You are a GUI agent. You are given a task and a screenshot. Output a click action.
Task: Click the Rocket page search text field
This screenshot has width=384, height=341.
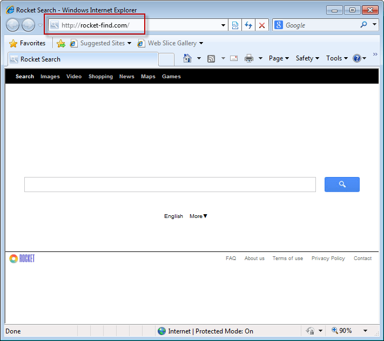(x=170, y=185)
